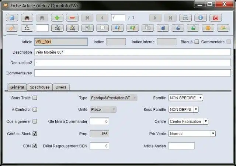Add a new record with green plus
Image resolution: width=236 pixels, height=166 pixels.
(x=57, y=18)
